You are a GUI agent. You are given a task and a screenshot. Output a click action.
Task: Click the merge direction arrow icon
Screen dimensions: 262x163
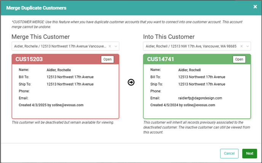point(131,82)
